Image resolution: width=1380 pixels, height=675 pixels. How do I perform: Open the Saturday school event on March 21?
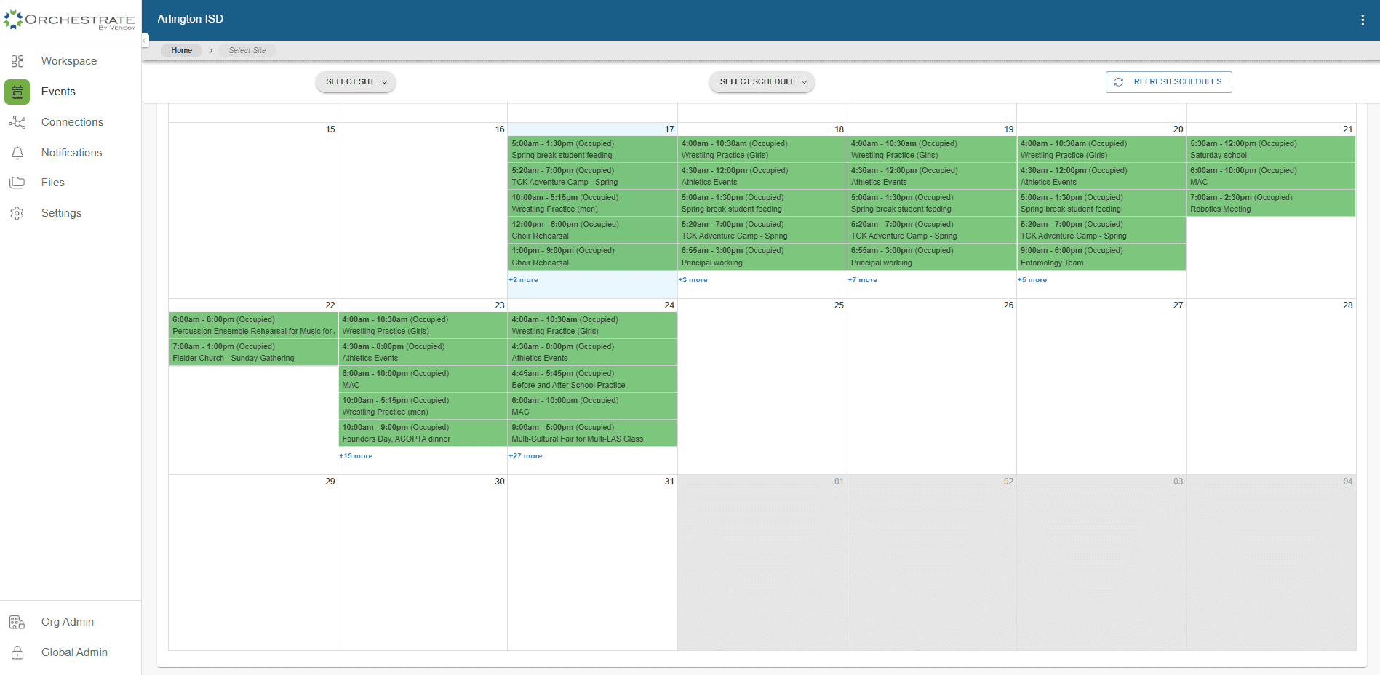1269,148
